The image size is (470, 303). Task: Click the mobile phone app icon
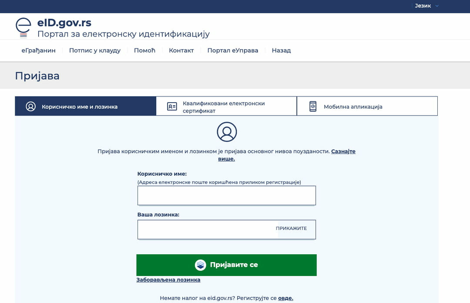click(313, 107)
